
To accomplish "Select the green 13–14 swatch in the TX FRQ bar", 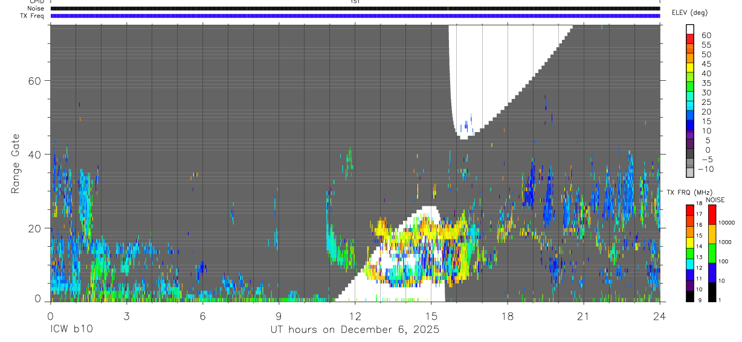I will point(690,253).
